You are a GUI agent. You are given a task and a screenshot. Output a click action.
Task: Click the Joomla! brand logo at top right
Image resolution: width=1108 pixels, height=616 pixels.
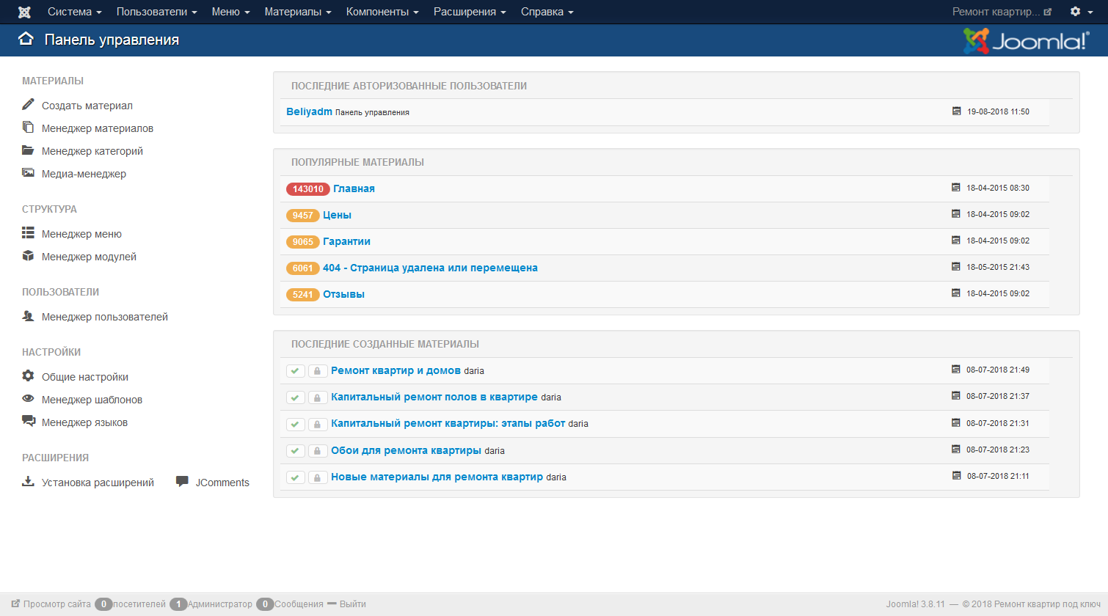pos(1026,41)
